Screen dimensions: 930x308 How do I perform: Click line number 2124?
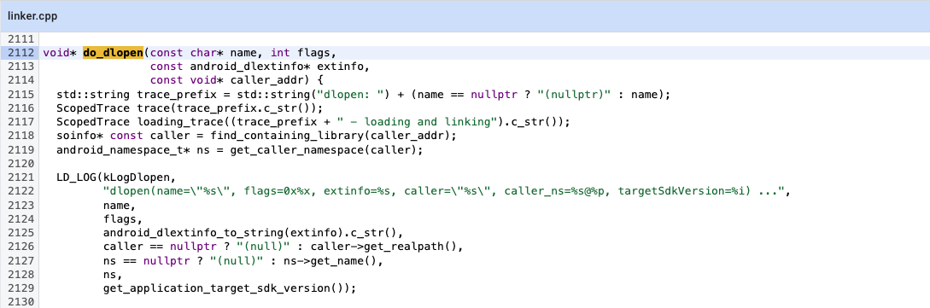tap(20, 219)
